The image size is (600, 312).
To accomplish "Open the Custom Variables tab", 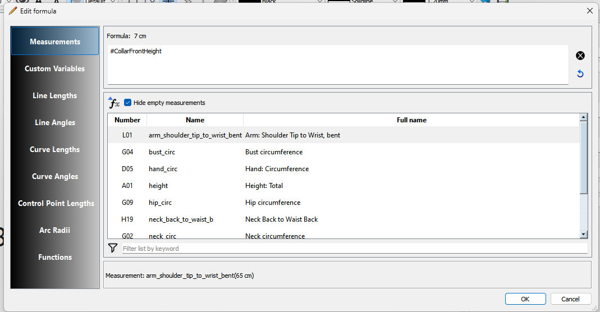I will pos(54,68).
